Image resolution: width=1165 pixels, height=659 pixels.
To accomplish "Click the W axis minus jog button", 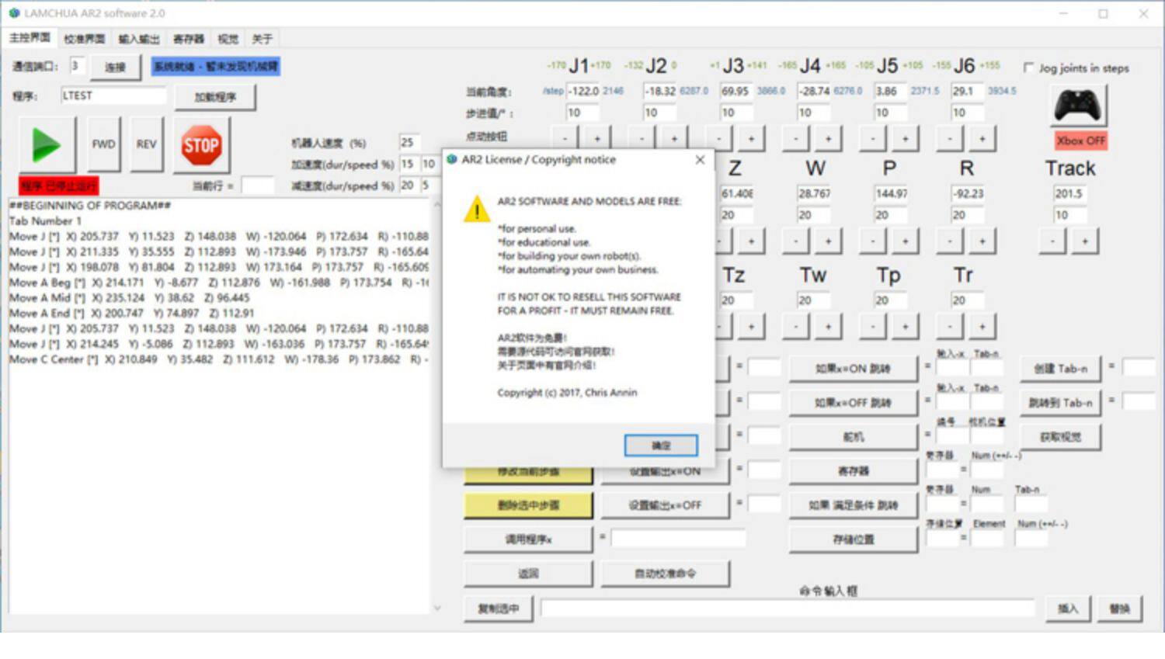I will [x=796, y=241].
